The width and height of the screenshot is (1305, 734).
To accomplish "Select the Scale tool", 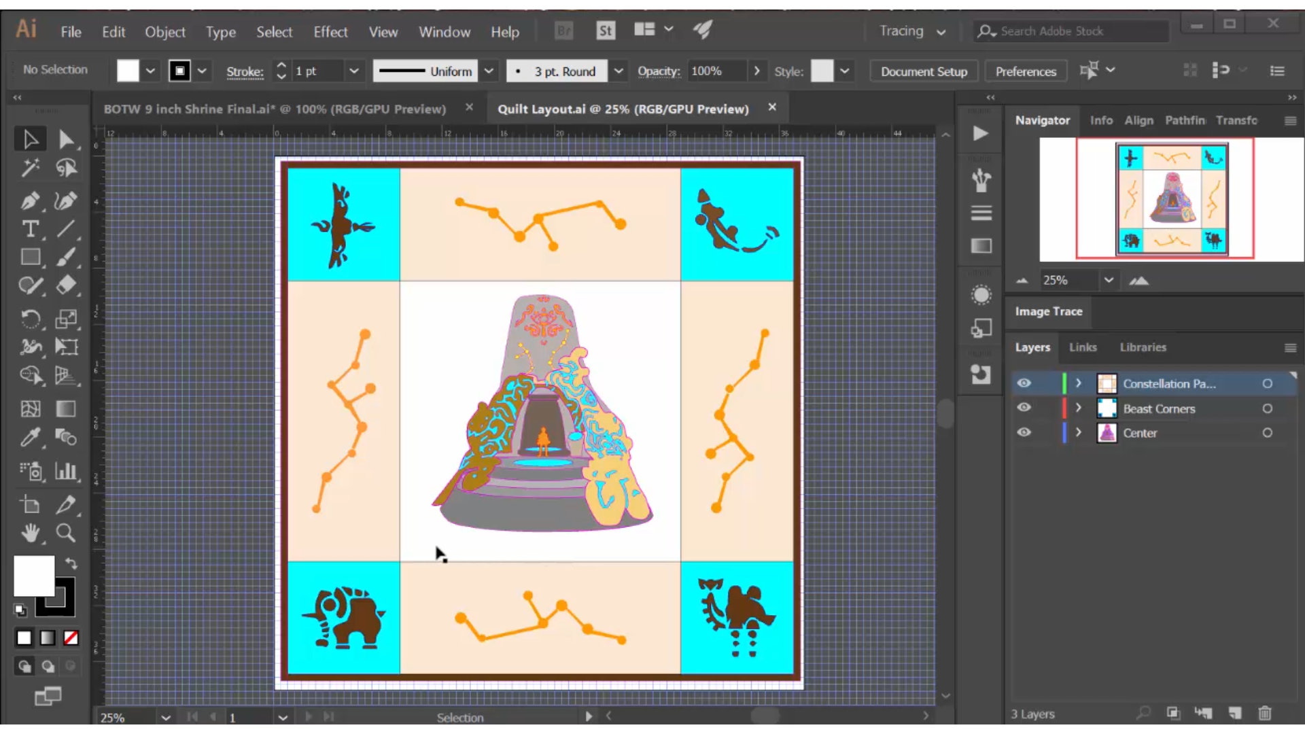I will [x=66, y=319].
